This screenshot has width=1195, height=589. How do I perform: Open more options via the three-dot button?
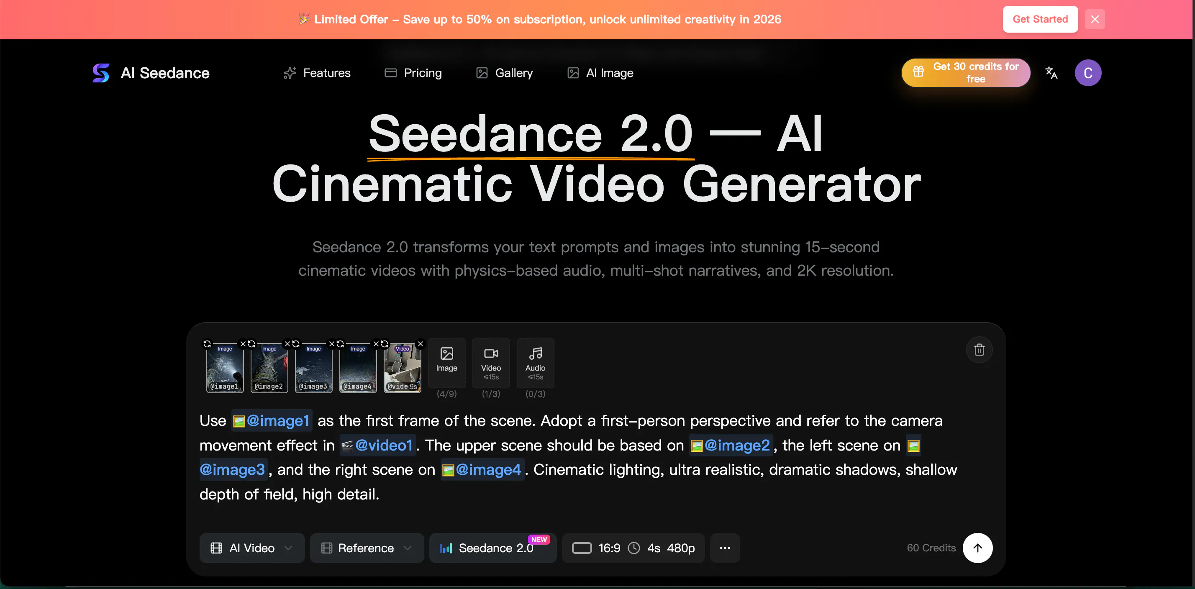click(725, 548)
